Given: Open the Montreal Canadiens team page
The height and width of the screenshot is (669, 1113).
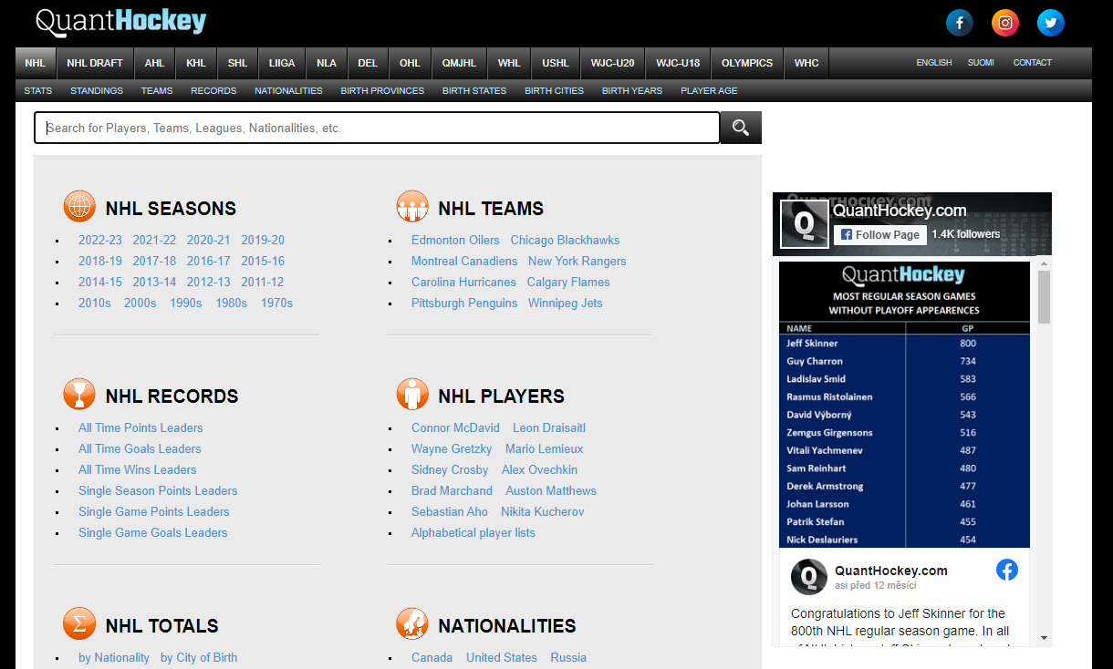Looking at the screenshot, I should pos(464,262).
